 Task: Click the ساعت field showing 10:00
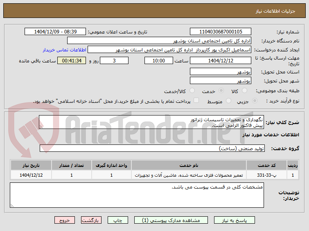(159, 60)
